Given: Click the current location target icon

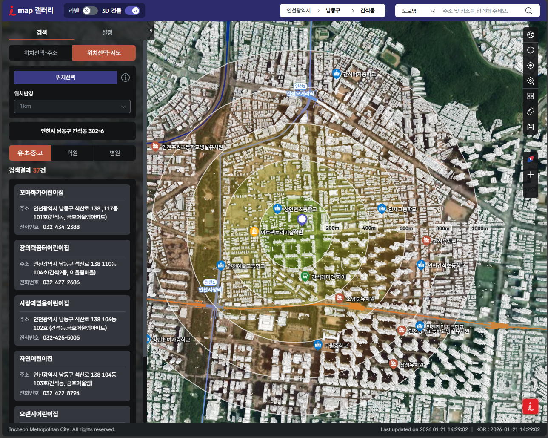Looking at the screenshot, I should point(530,66).
